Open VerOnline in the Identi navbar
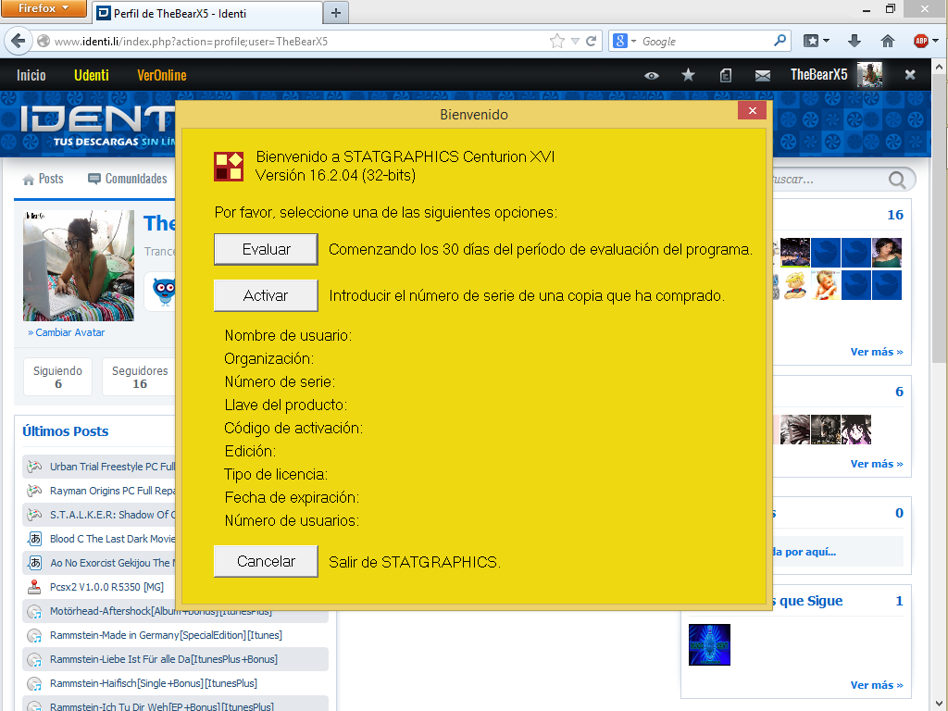Image resolution: width=948 pixels, height=711 pixels. tap(161, 75)
